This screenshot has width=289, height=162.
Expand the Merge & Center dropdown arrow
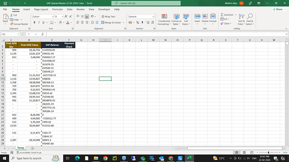coord(124,23)
